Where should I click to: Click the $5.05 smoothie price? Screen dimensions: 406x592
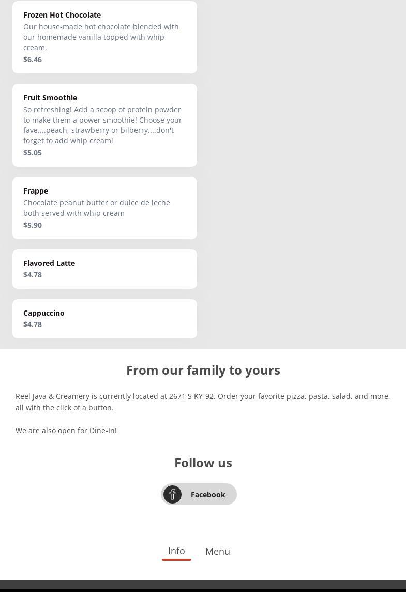(x=33, y=153)
